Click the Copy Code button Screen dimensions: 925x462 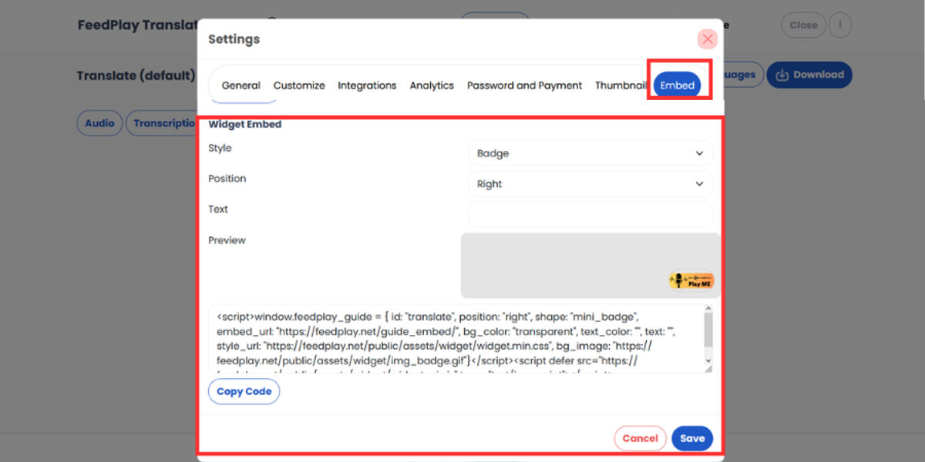click(244, 391)
